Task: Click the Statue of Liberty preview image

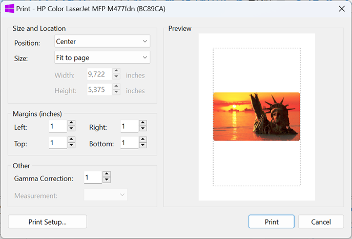Action: [x=257, y=116]
